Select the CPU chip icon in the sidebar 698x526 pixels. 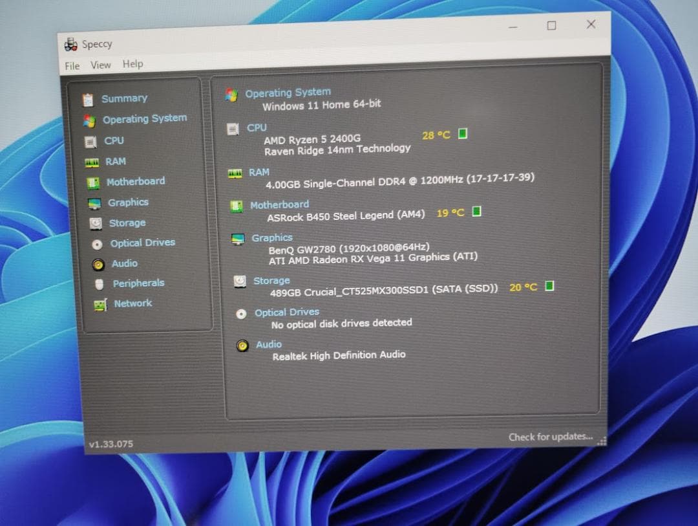point(90,140)
